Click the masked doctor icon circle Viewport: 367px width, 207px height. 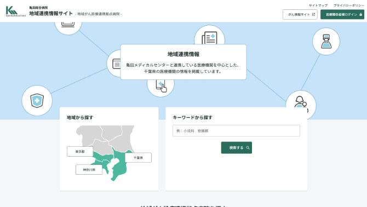[x=326, y=42]
